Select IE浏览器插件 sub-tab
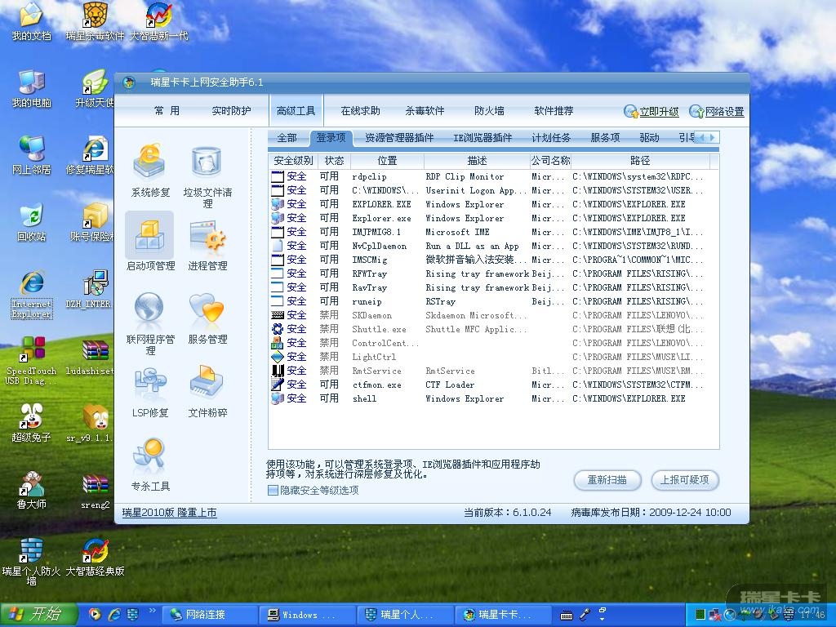This screenshot has width=836, height=627. click(x=482, y=137)
